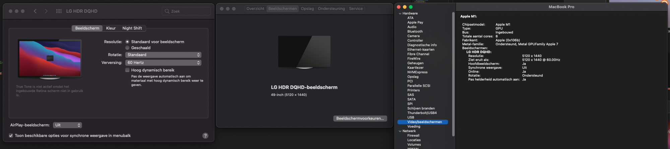Viewport: 670px width, 149px height.
Task: Select Voeding in sidebar
Action: [x=414, y=126]
